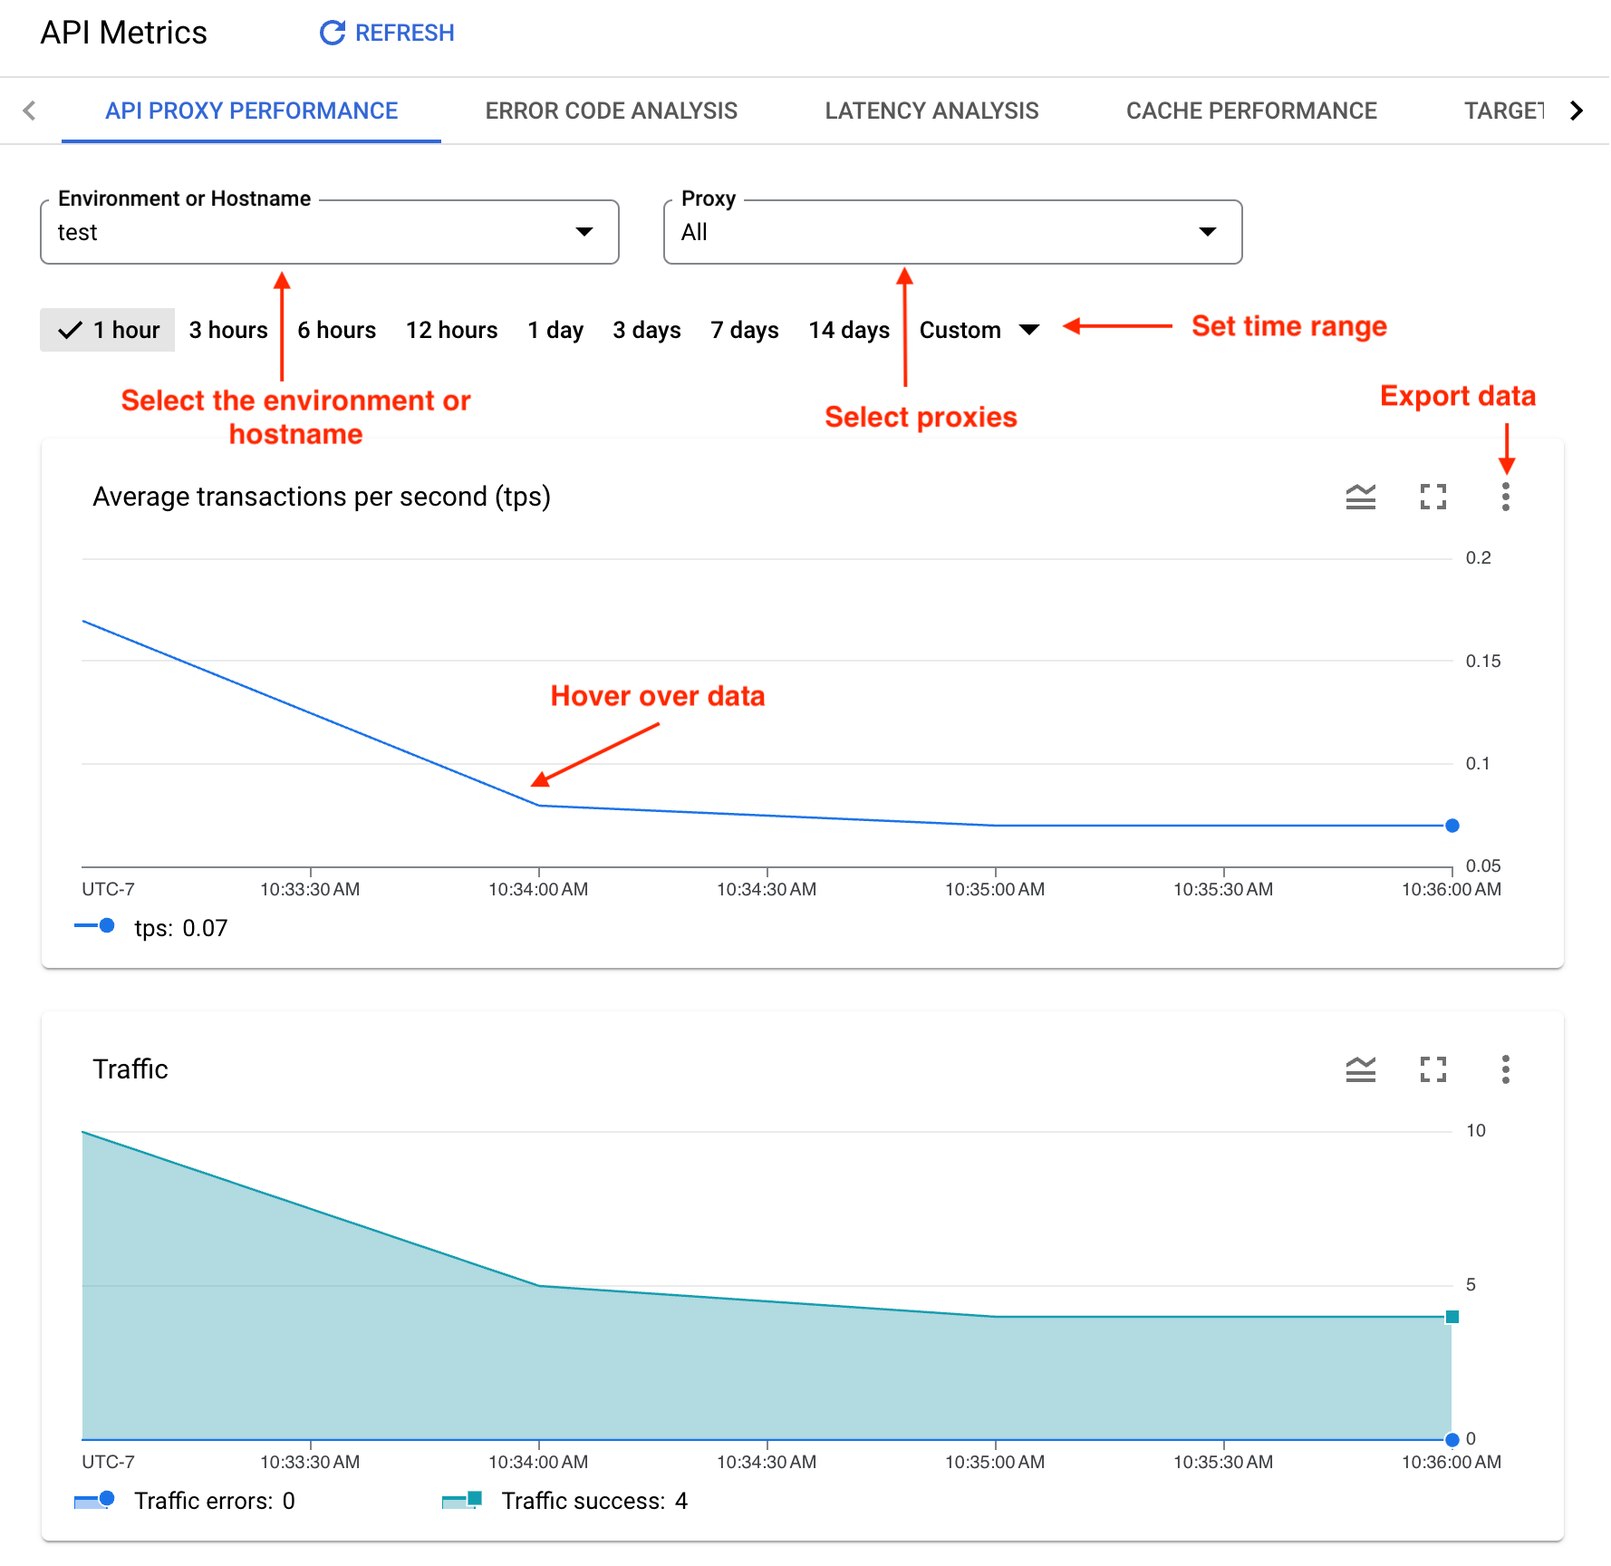This screenshot has height=1566, width=1611.
Task: Switch to the Error Code Analysis tab
Action: point(612,111)
